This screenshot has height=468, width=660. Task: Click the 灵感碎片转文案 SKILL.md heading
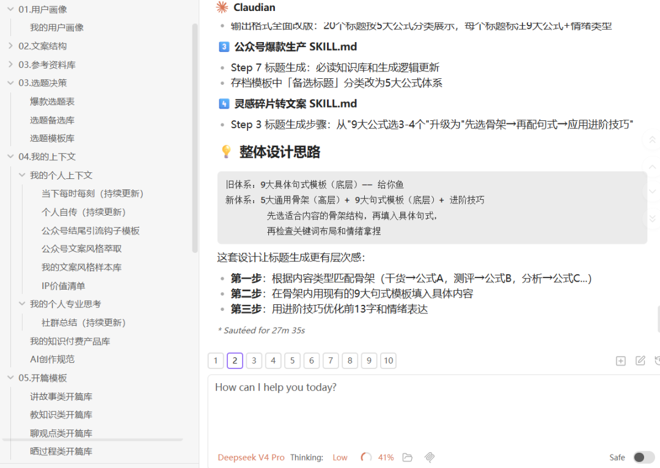coord(296,103)
